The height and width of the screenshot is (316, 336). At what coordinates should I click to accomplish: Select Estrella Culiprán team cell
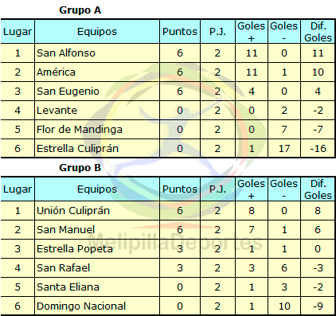tap(97, 148)
